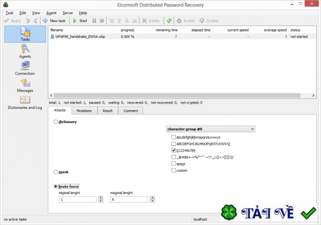Click scrollbar left arrow in task list
Image resolution: width=321 pixels, height=225 pixels.
click(51, 96)
